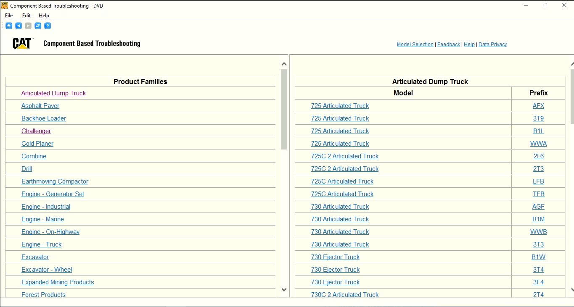
Task: Click the Articulated Dump Truck table title
Action: pos(430,82)
